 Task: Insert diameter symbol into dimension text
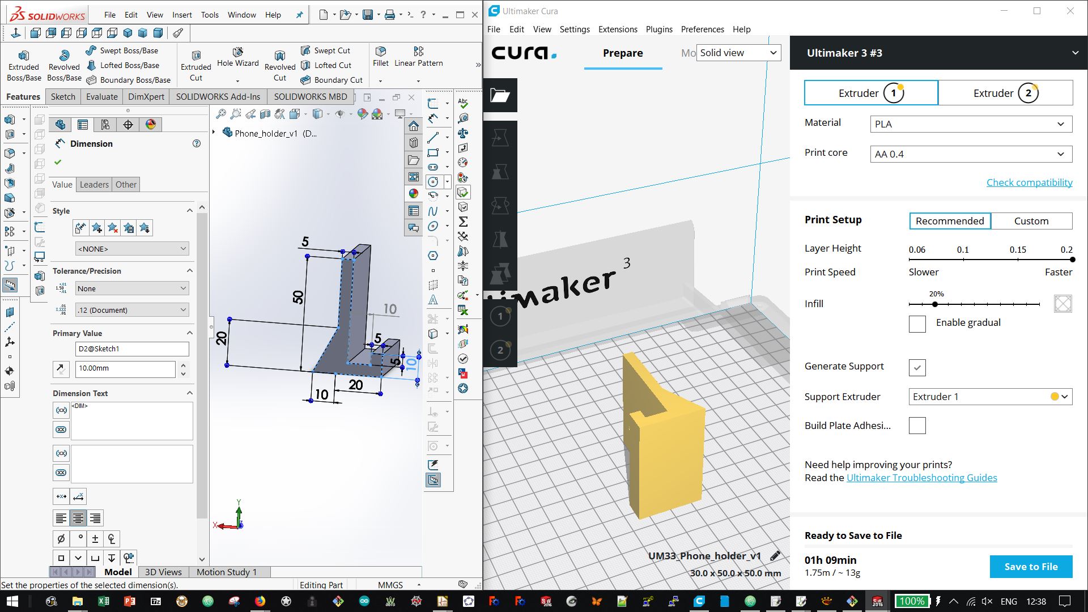61,538
